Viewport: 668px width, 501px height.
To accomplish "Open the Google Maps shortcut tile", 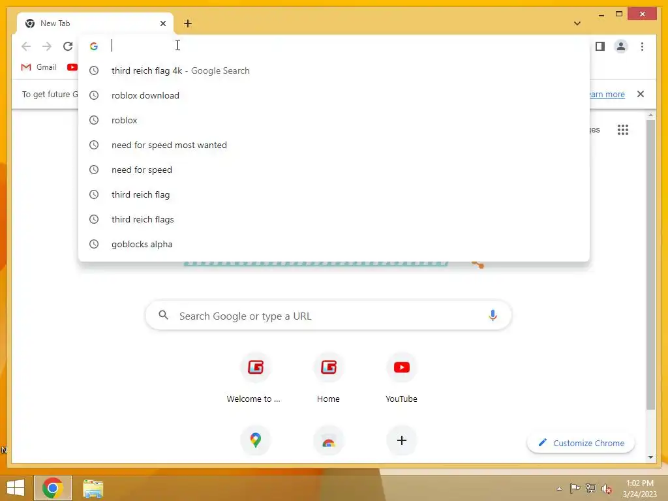I will 255,440.
